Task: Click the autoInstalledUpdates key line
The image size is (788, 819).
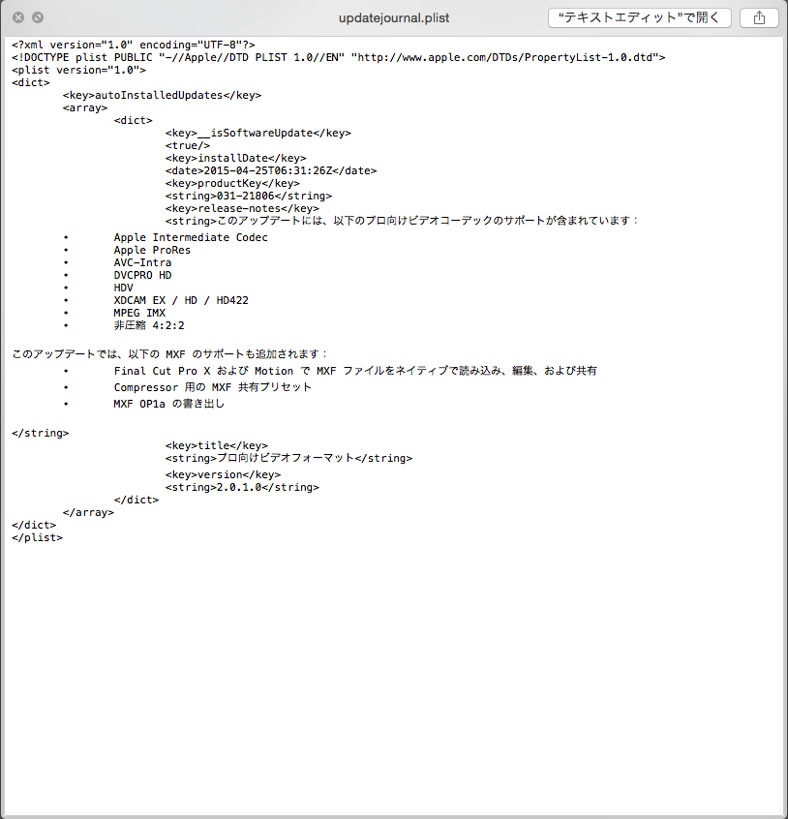Action: click(x=162, y=95)
